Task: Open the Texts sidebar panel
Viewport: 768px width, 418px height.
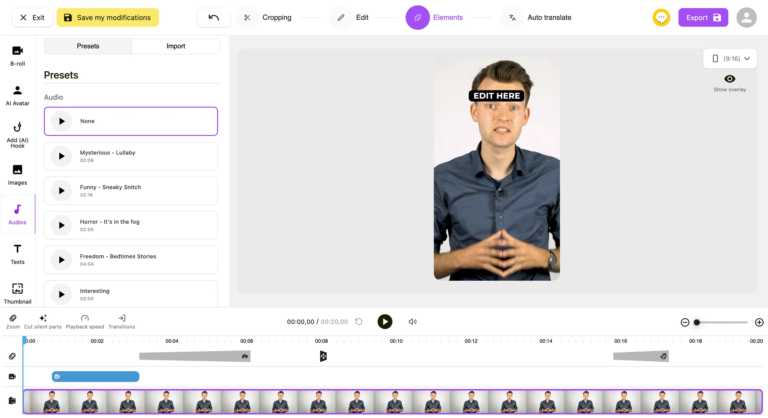Action: (18, 254)
